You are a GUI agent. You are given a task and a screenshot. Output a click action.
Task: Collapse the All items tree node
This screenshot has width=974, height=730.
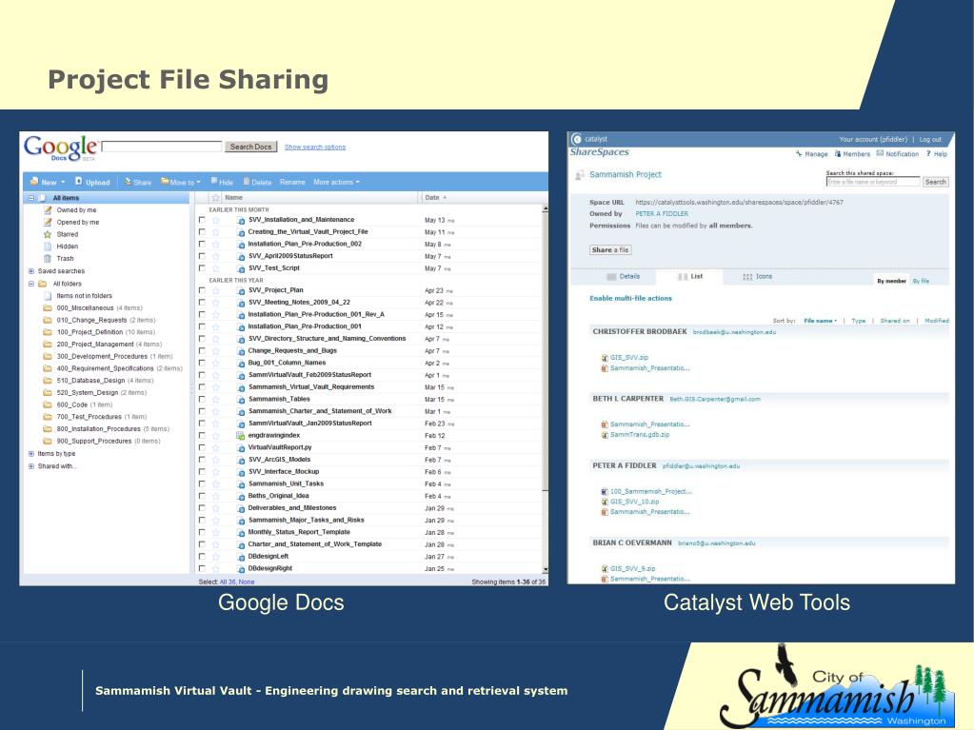pyautogui.click(x=30, y=198)
